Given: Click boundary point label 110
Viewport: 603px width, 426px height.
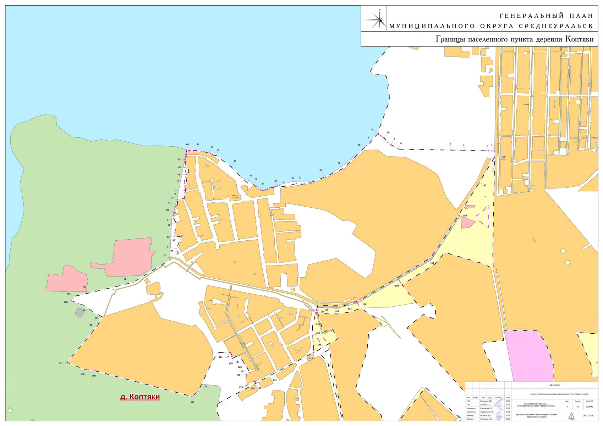Looking at the screenshot, I should pos(192,402).
